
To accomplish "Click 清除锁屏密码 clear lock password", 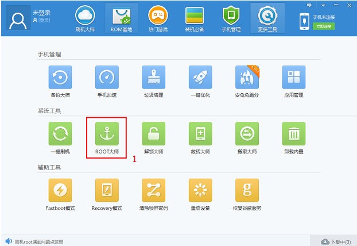I will click(x=153, y=190).
